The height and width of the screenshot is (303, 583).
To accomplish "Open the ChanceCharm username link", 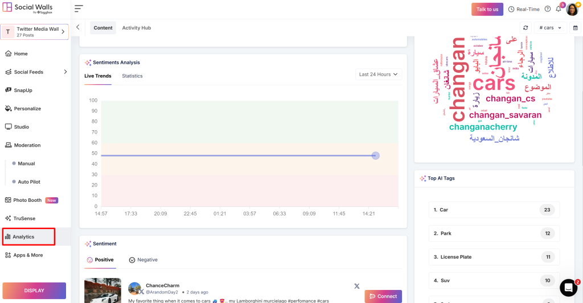I will tap(162, 285).
